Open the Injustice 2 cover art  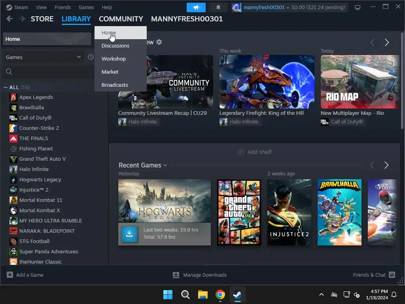(289, 212)
